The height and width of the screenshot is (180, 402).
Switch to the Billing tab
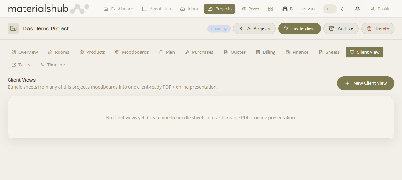[266, 52]
